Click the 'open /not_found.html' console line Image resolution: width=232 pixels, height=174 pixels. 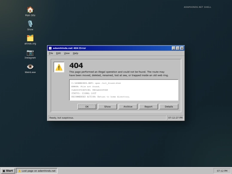pos(96,83)
